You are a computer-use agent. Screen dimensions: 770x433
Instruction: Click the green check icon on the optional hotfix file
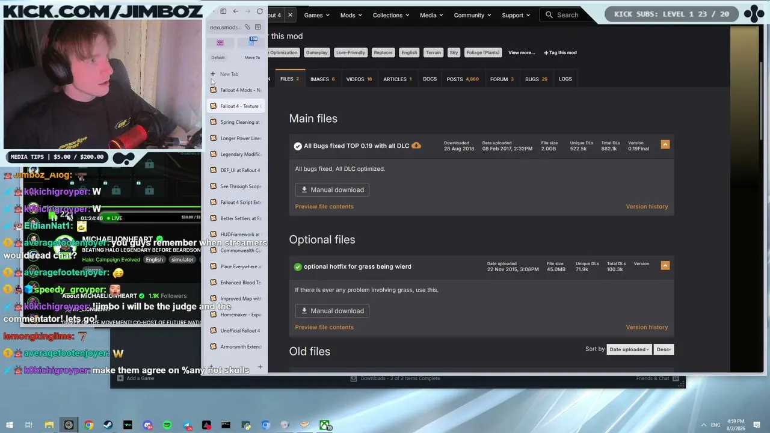[x=298, y=266]
